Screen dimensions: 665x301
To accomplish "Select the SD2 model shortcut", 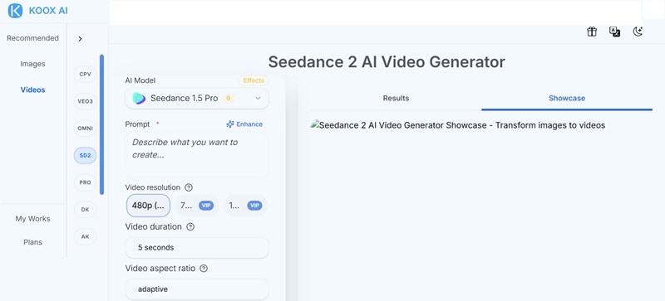I will (x=86, y=155).
